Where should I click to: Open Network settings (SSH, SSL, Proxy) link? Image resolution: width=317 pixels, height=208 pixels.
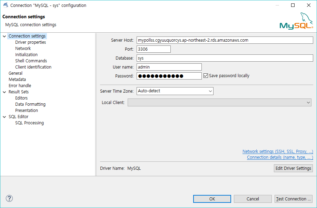[278, 151]
